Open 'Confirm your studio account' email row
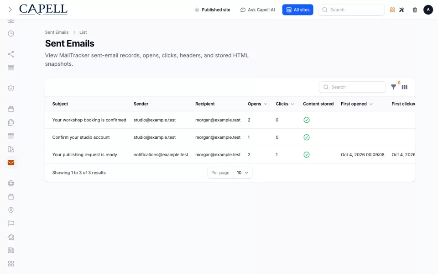This screenshot has width=438, height=274. click(x=229, y=137)
